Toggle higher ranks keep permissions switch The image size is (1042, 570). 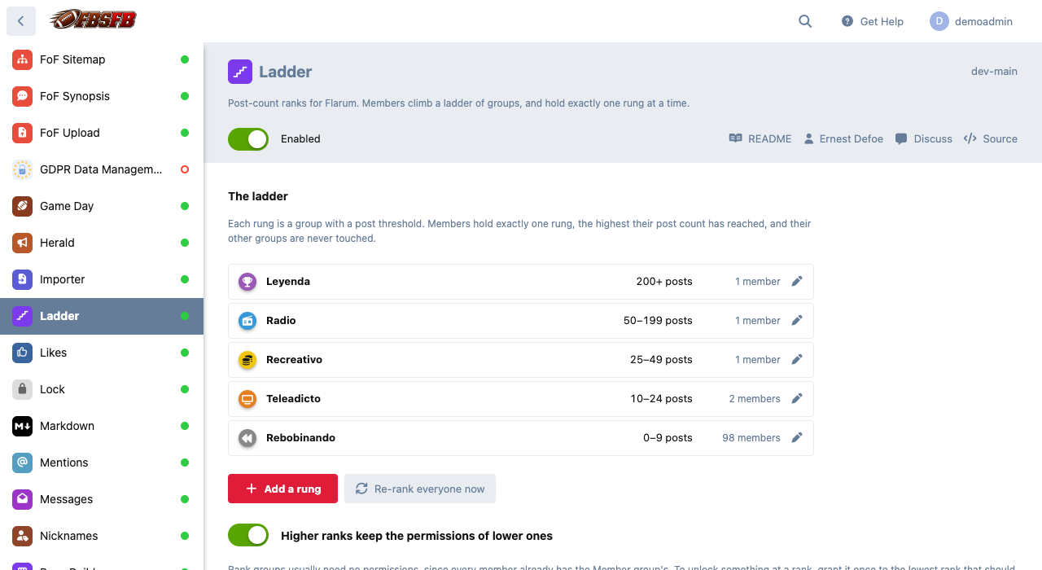[248, 535]
